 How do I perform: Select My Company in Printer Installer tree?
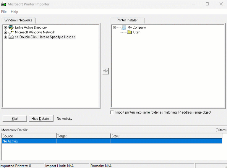pos(137,28)
